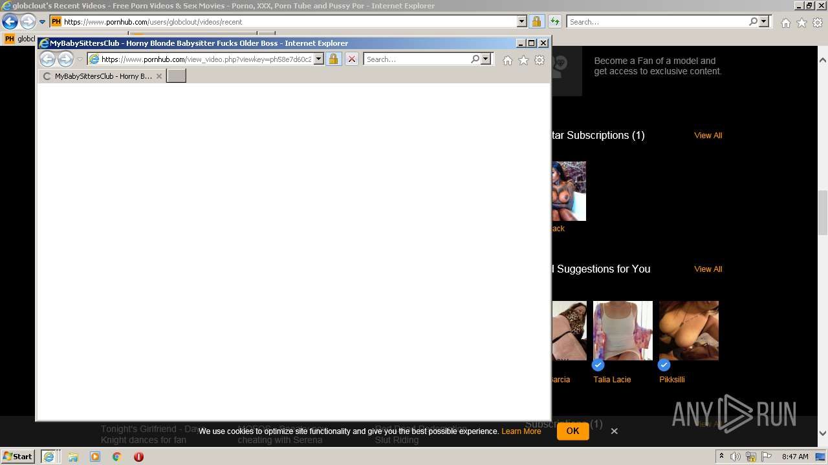The height and width of the screenshot is (465, 828).
Task: Open Home in main window toolbar
Action: pyautogui.click(x=785, y=23)
